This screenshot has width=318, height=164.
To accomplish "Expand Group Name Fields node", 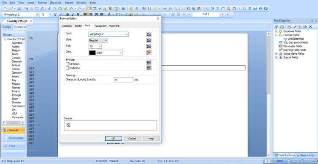I will pyautogui.click(x=276, y=54).
